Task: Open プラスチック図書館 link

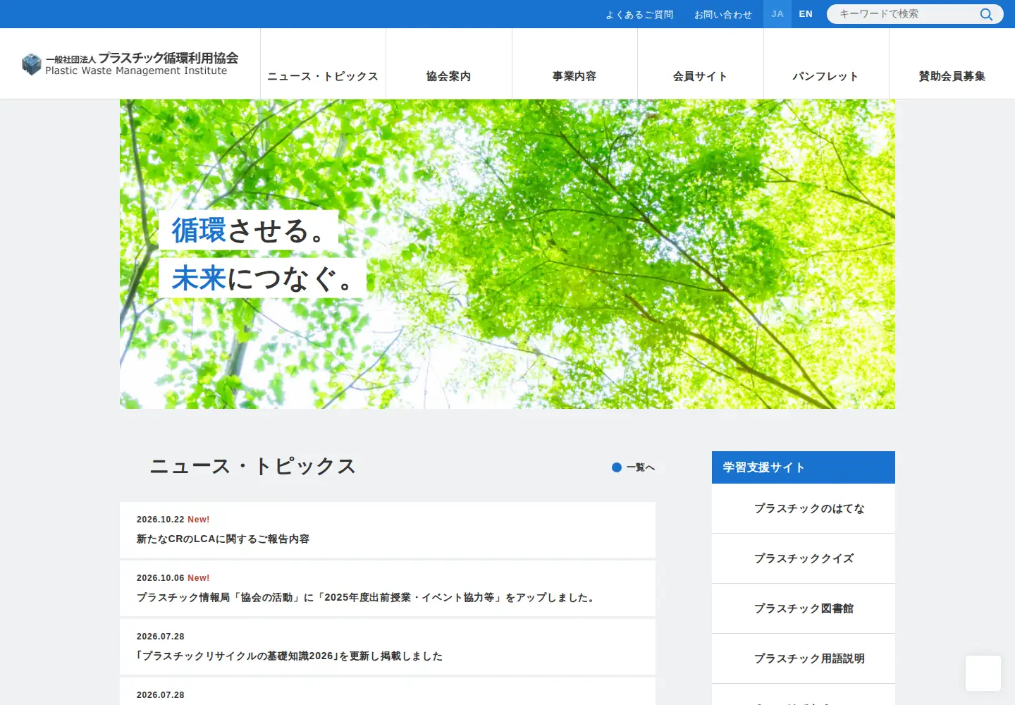Action: point(804,608)
